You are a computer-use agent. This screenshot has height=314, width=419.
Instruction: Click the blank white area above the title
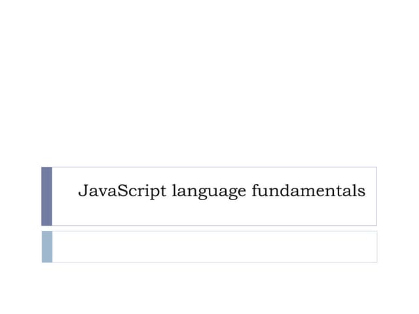(209, 85)
